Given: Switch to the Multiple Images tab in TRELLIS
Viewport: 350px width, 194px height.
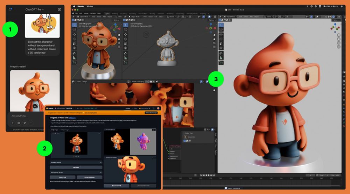Looking at the screenshot, I should pos(65,130).
